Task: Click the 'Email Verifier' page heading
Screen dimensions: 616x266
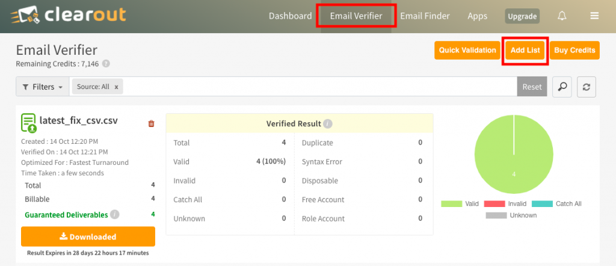Action: tap(57, 51)
